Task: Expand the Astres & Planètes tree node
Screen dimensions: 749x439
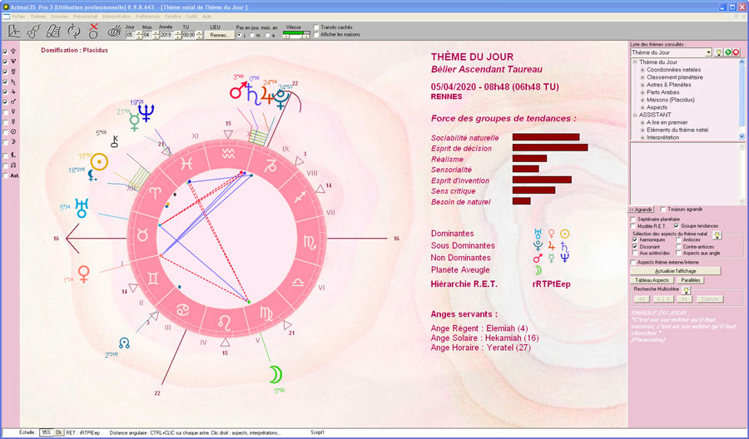Action: pyautogui.click(x=642, y=84)
